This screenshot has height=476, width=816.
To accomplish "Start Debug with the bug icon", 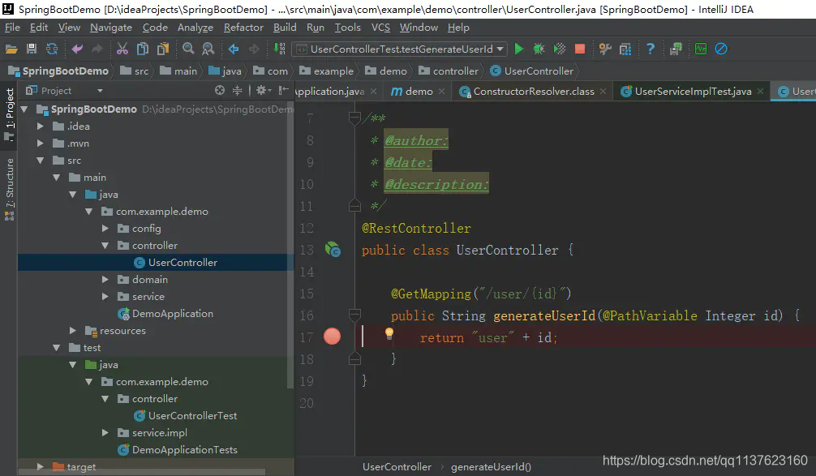I will (539, 49).
